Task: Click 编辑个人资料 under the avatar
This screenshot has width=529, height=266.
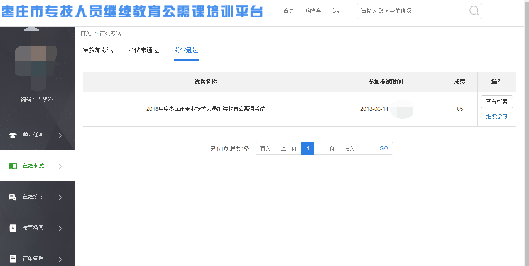Action: click(37, 100)
